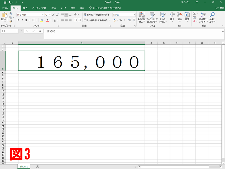The height and width of the screenshot is (169, 225).
Task: Click Sign in (サインイン)
Action: [x=185, y=2]
